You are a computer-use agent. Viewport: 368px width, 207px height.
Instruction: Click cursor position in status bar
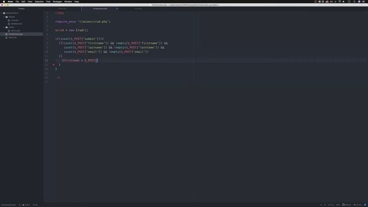coord(35,205)
